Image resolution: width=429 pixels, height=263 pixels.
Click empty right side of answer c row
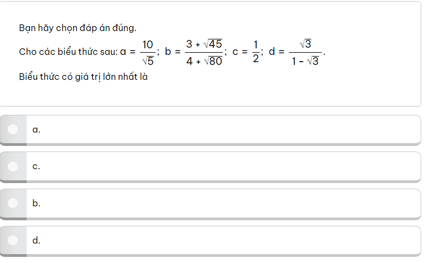(x=278, y=166)
